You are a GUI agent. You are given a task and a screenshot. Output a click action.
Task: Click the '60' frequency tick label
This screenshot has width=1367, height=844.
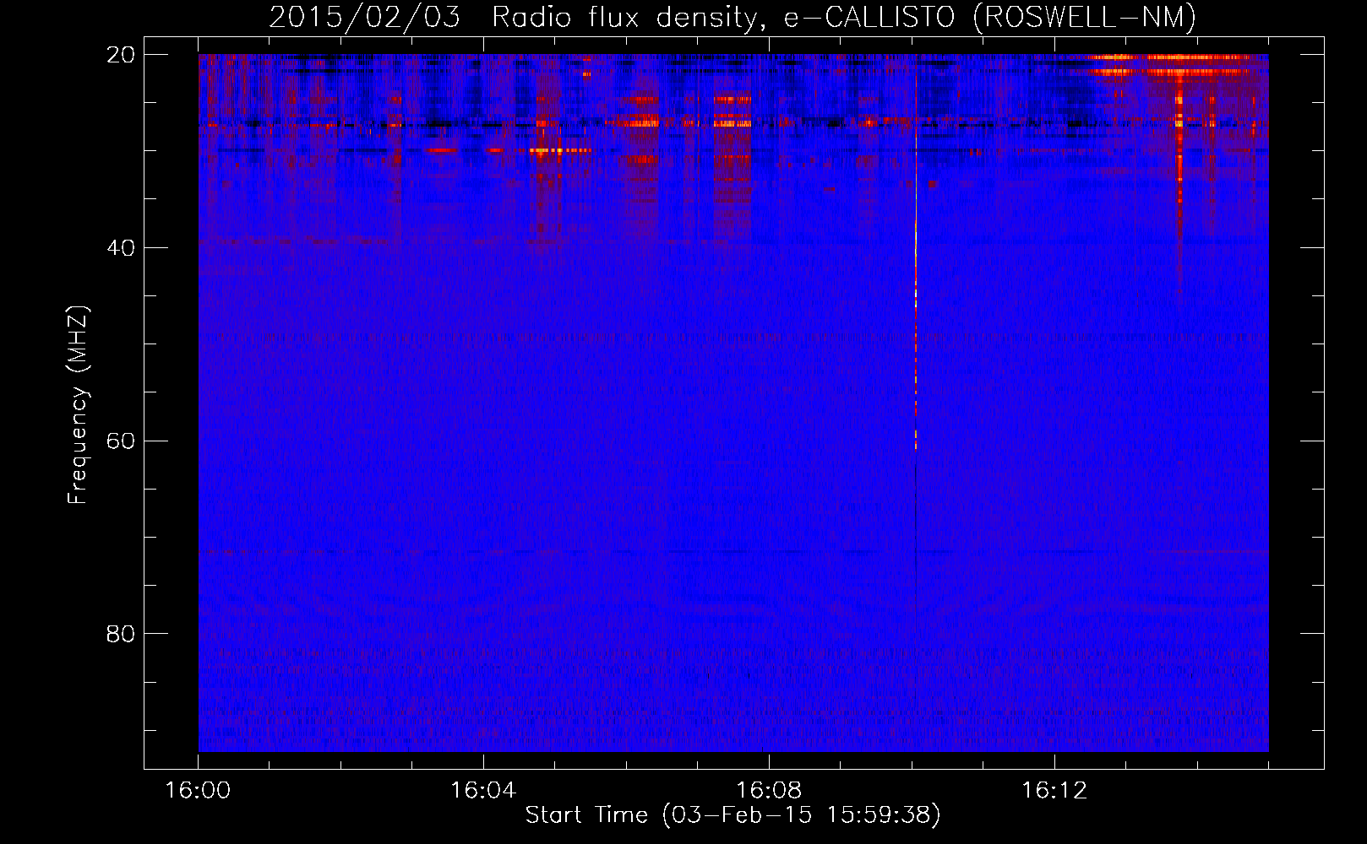click(121, 441)
